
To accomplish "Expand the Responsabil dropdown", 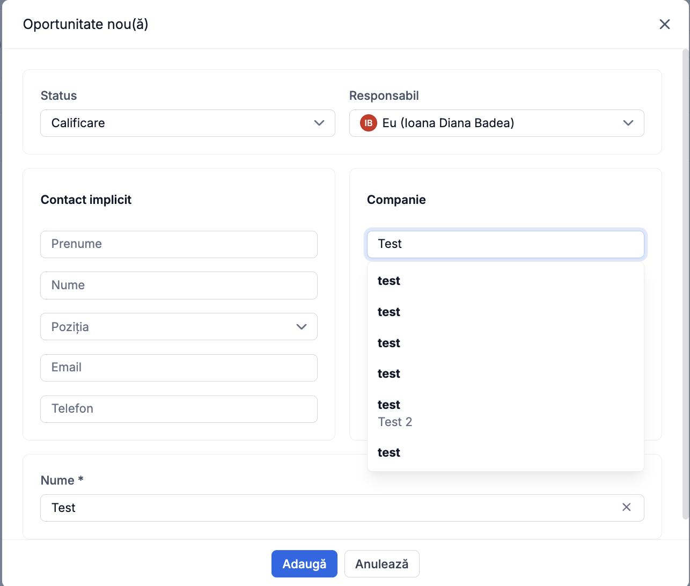I will [628, 123].
